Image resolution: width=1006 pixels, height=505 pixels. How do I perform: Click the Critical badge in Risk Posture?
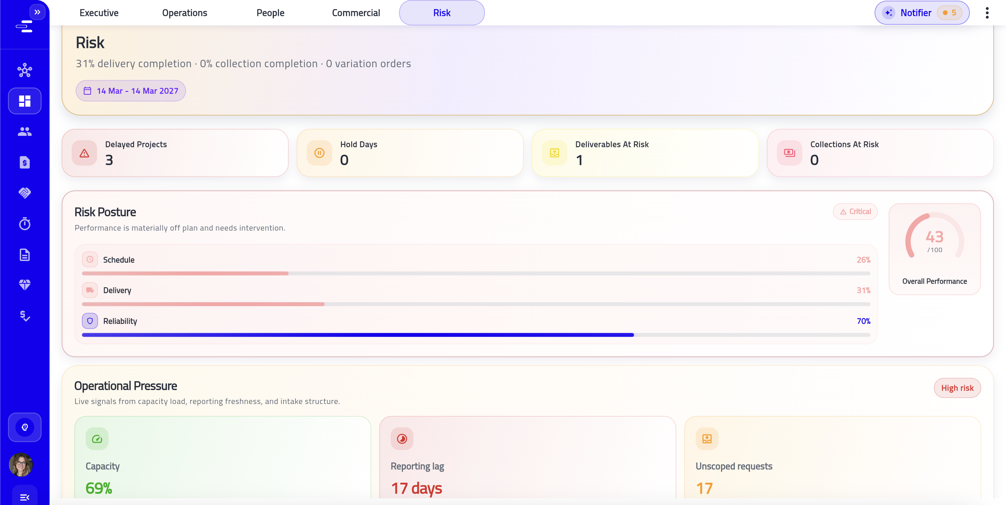pyautogui.click(x=855, y=211)
